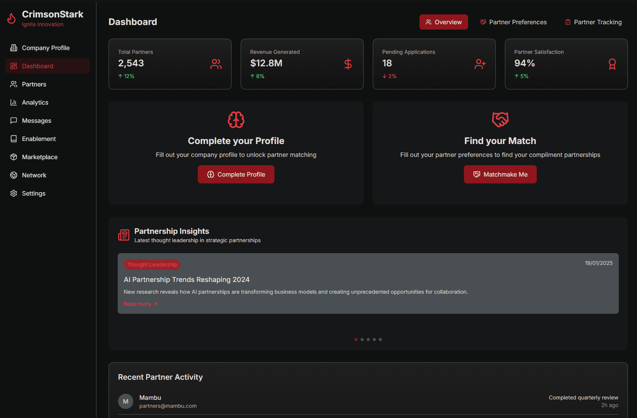Follow the Read more link
The width and height of the screenshot is (637, 418).
point(140,304)
